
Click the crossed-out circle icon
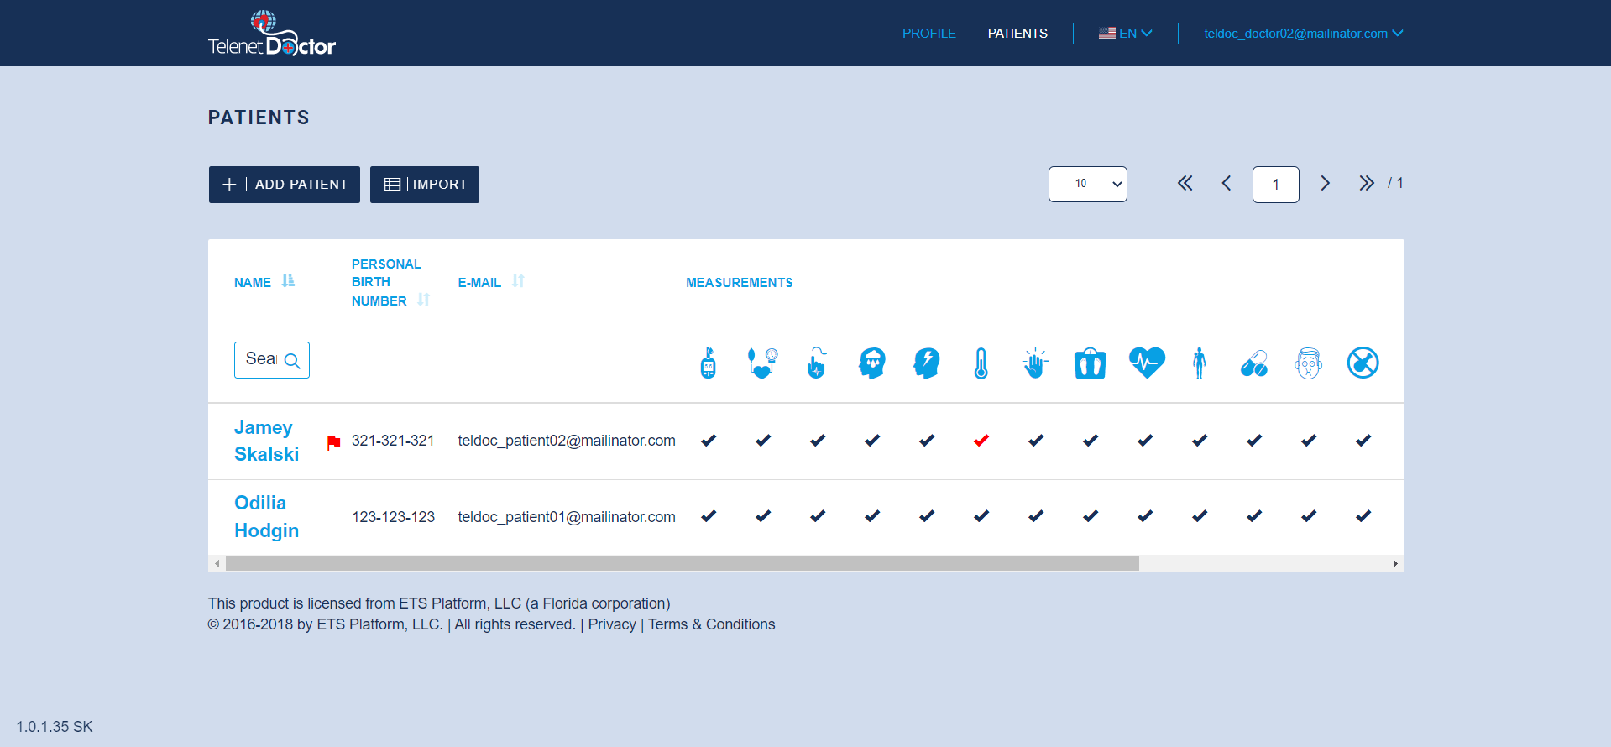1363,363
